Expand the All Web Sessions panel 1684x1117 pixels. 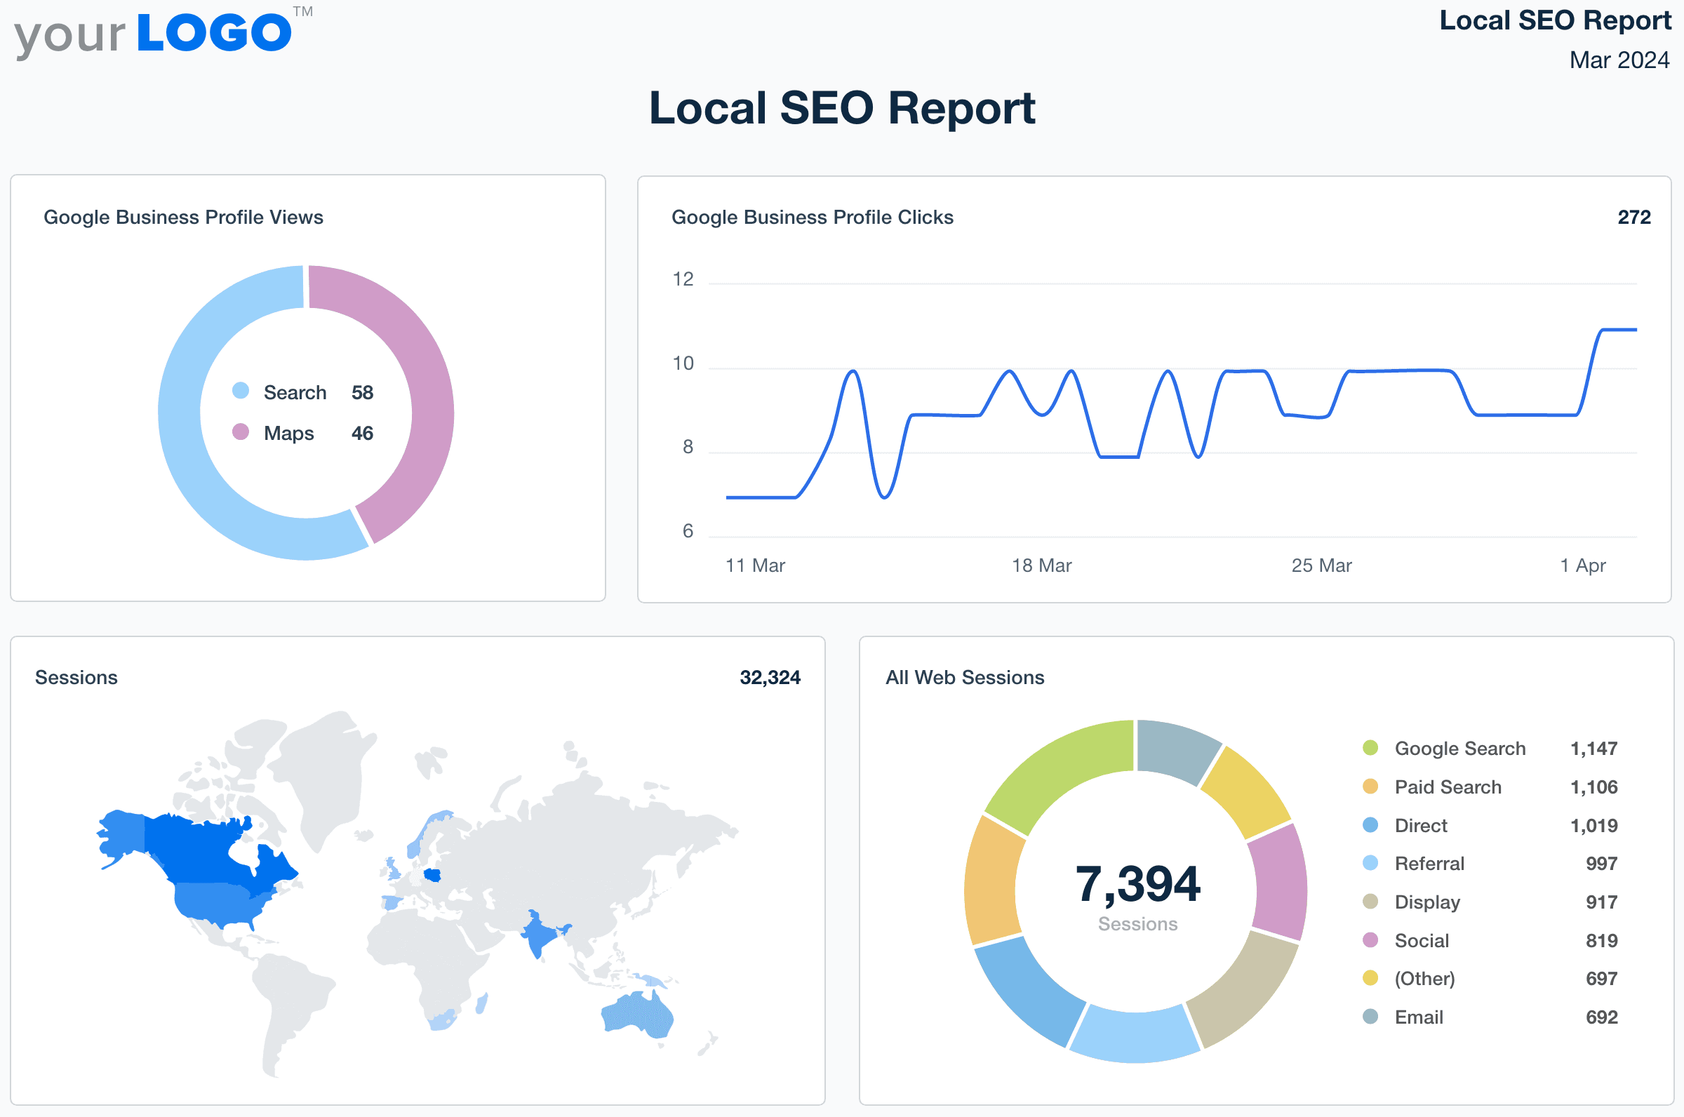point(965,678)
